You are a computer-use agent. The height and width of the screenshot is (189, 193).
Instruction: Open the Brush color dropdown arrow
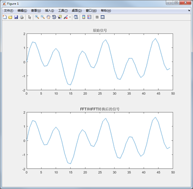pyautogui.click(x=70, y=17)
